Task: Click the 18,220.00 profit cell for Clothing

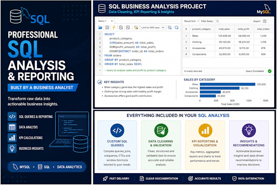Action: [244, 42]
